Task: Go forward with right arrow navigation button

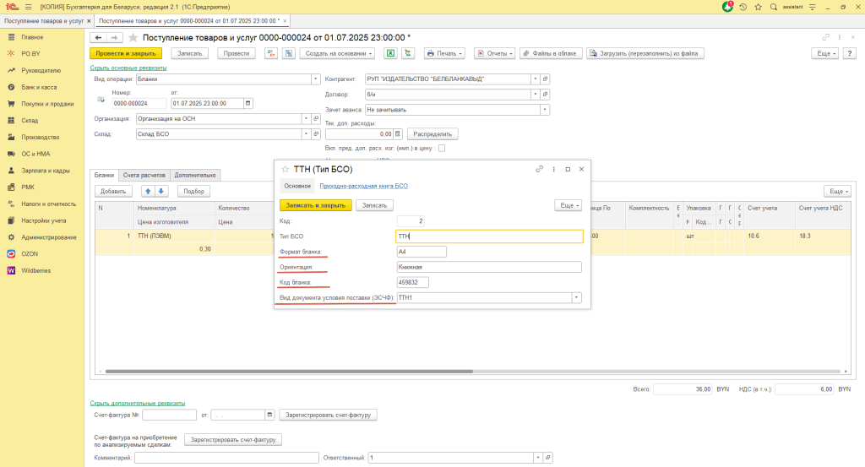Action: pos(114,37)
